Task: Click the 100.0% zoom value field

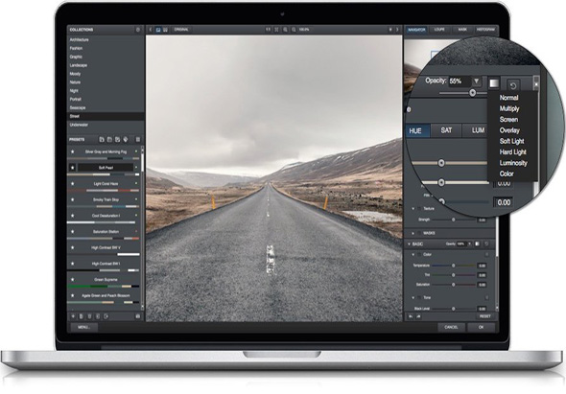Action: point(304,30)
